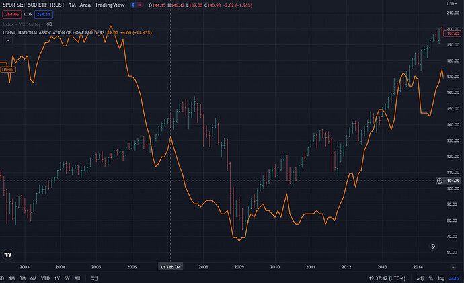The height and width of the screenshot is (283, 464).
Task: Click the Index + VIX Strategy legend label
Action: pos(23,24)
